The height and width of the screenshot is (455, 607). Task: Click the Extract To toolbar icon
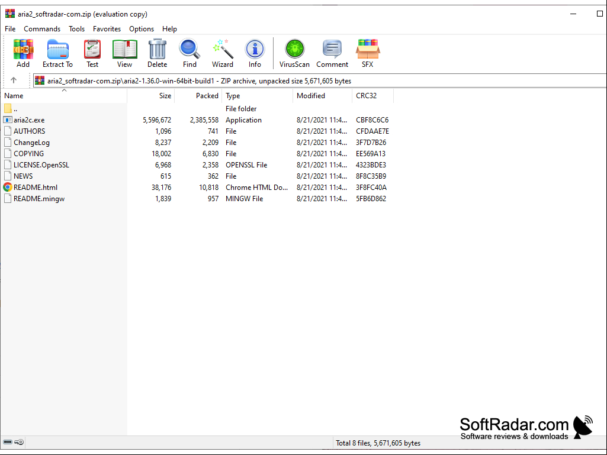57,50
